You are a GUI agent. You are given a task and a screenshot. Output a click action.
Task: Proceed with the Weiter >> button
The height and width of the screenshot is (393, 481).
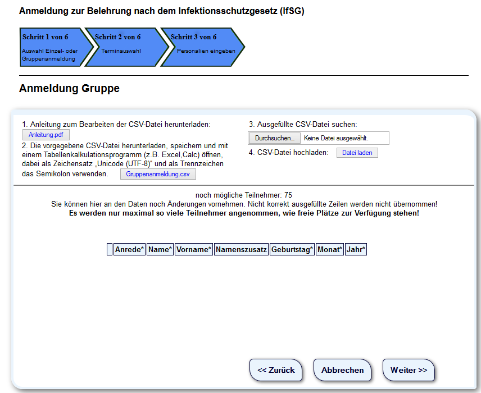409,370
